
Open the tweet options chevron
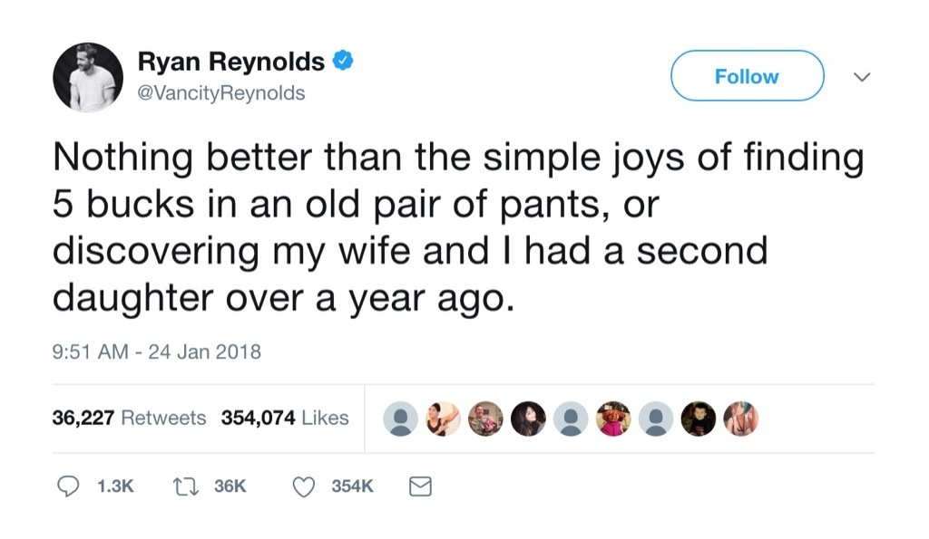tap(862, 77)
